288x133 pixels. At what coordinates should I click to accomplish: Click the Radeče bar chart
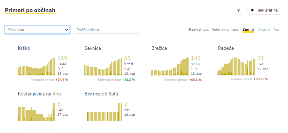[x=236, y=66]
